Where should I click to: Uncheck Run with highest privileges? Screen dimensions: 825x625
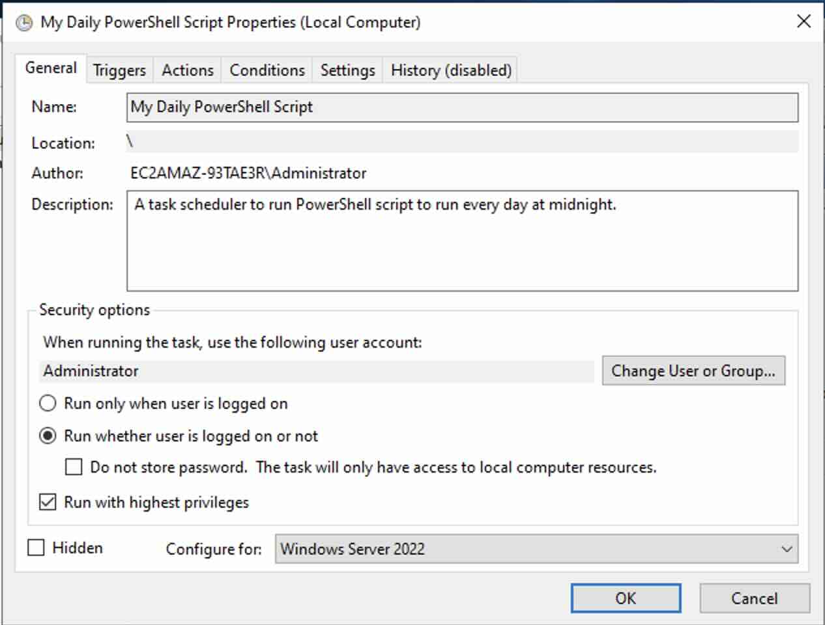click(x=47, y=501)
